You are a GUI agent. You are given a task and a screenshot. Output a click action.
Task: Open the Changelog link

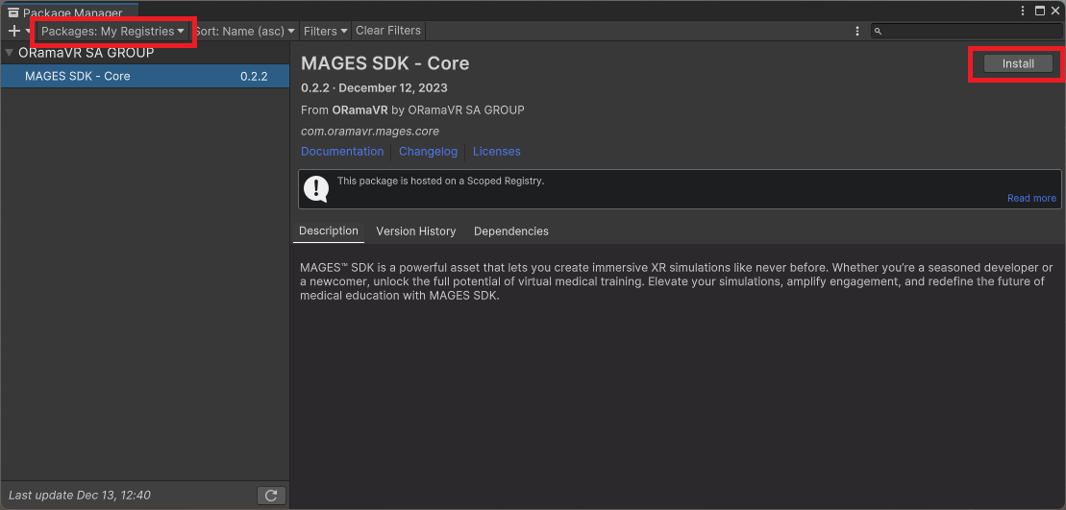point(429,152)
